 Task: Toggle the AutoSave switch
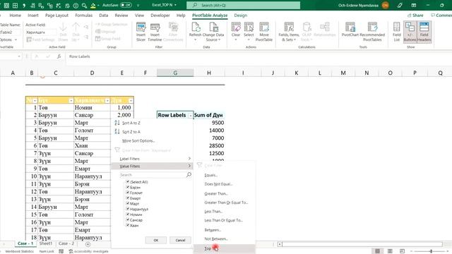point(126,5)
